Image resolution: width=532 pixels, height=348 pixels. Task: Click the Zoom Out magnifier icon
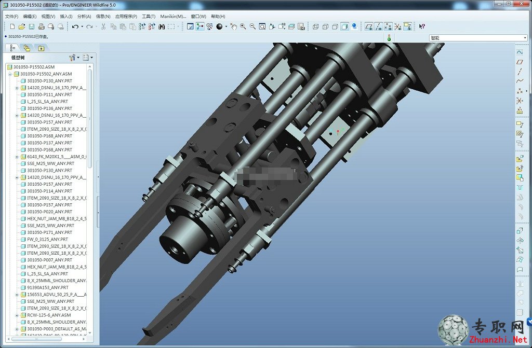tap(252, 26)
